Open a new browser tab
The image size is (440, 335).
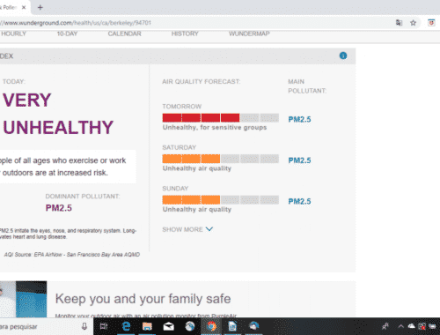[x=40, y=7]
